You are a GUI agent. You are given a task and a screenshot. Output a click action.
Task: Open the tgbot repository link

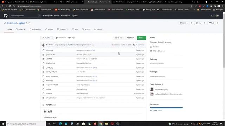tap(21, 23)
